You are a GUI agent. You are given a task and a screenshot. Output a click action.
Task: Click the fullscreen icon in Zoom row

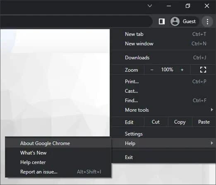point(203,70)
